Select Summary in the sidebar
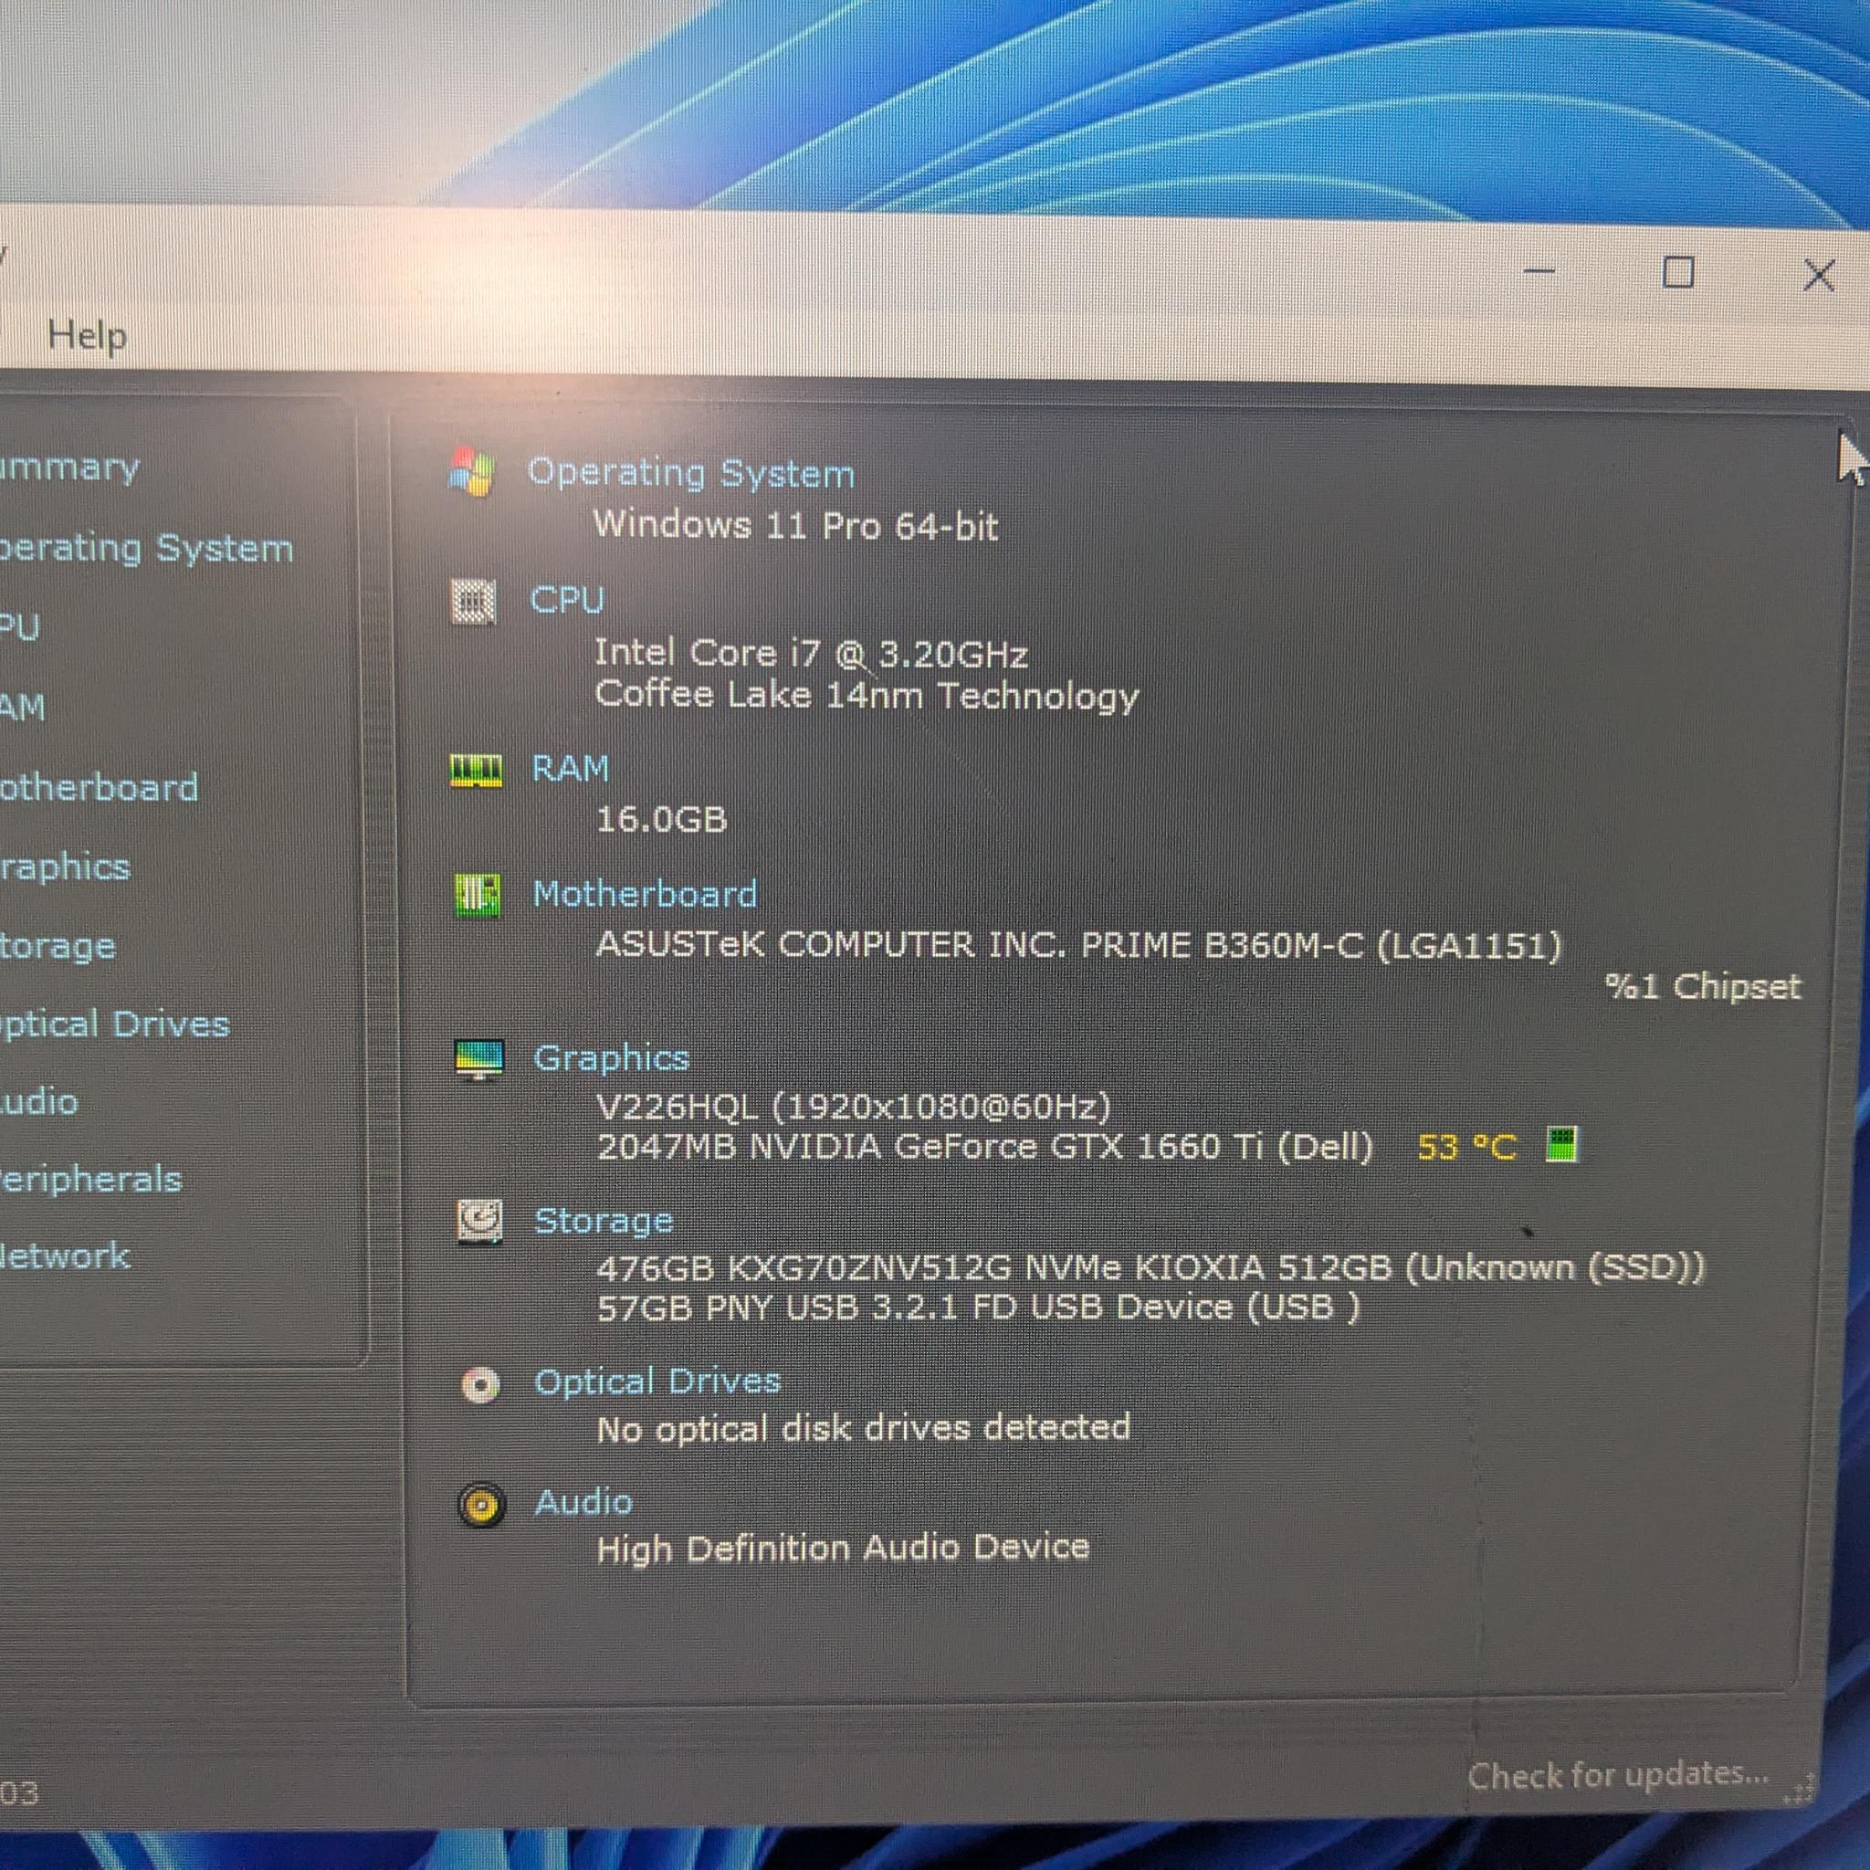This screenshot has height=1870, width=1870. (69, 467)
